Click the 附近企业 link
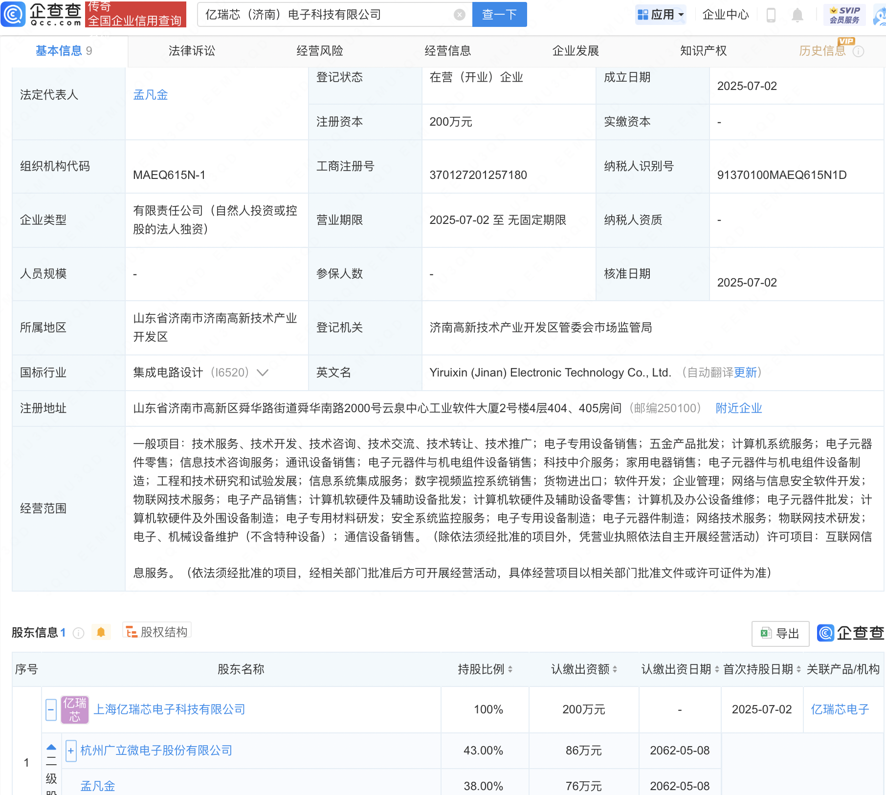886x795 pixels. click(x=739, y=408)
